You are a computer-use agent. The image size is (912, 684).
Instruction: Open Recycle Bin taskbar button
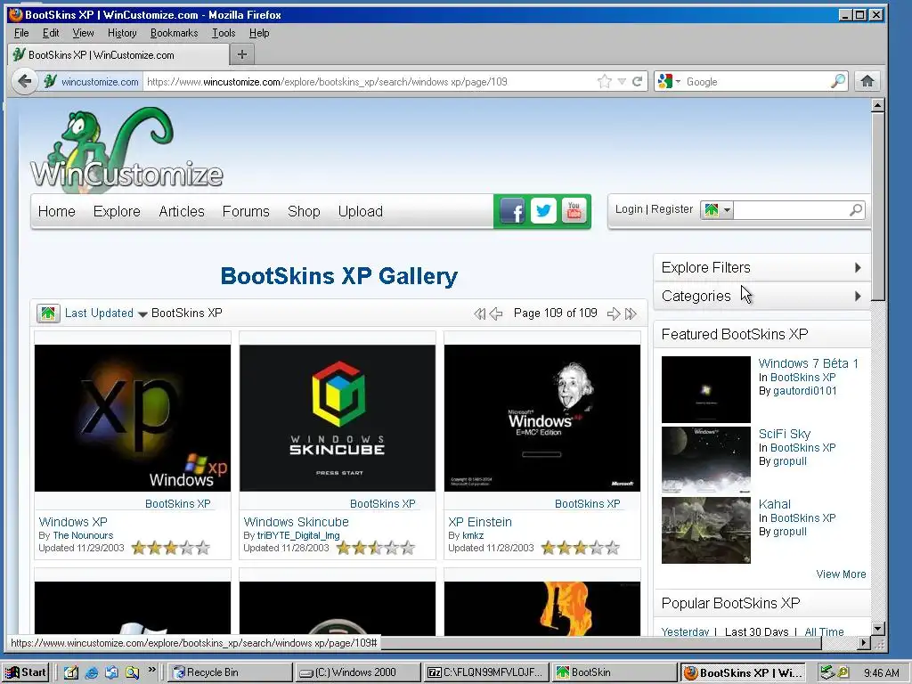[230, 672]
